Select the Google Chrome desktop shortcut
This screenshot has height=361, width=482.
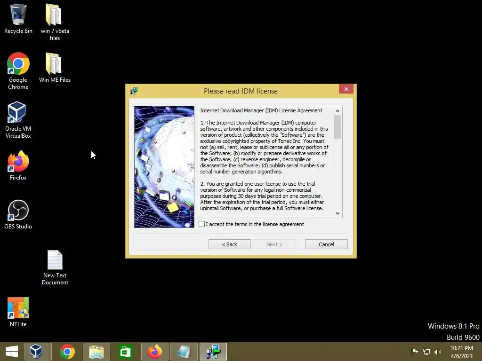(x=18, y=71)
